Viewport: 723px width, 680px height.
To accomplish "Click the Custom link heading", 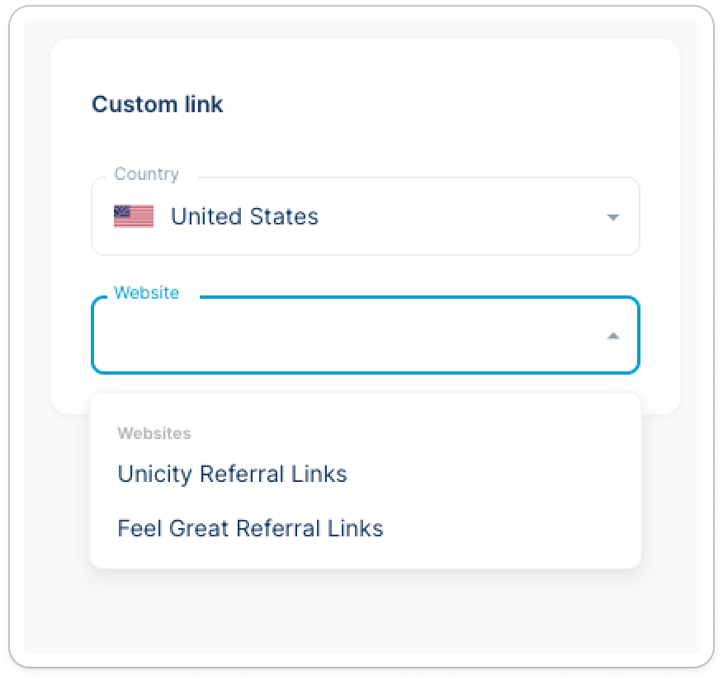I will tap(157, 105).
